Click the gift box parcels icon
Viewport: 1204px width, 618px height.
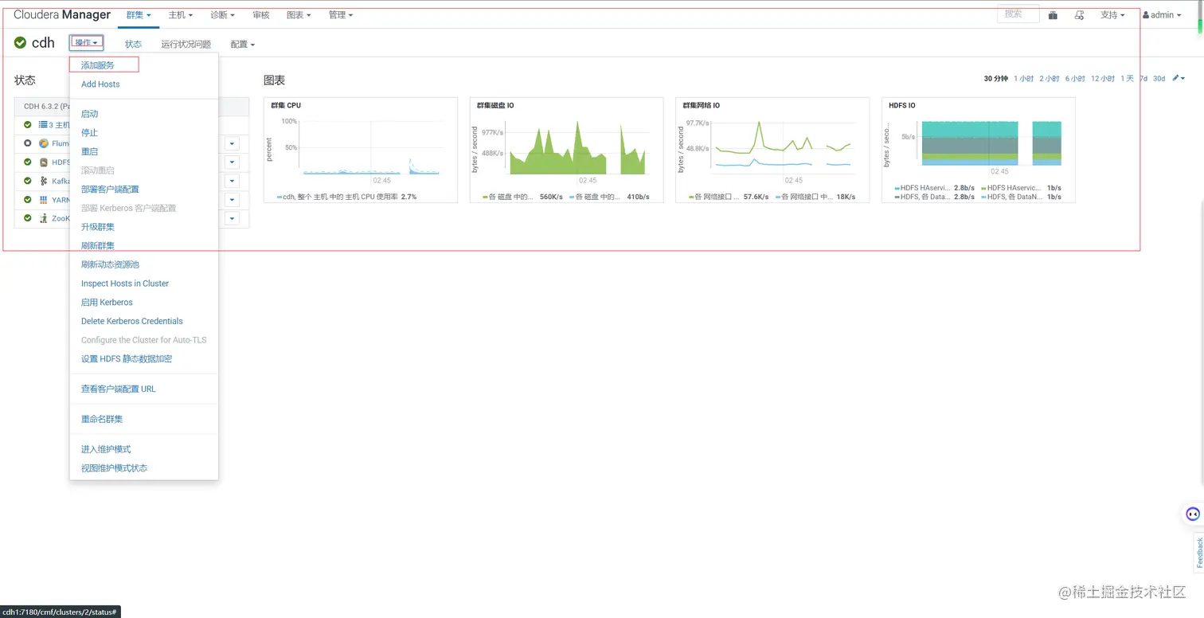click(x=1053, y=15)
